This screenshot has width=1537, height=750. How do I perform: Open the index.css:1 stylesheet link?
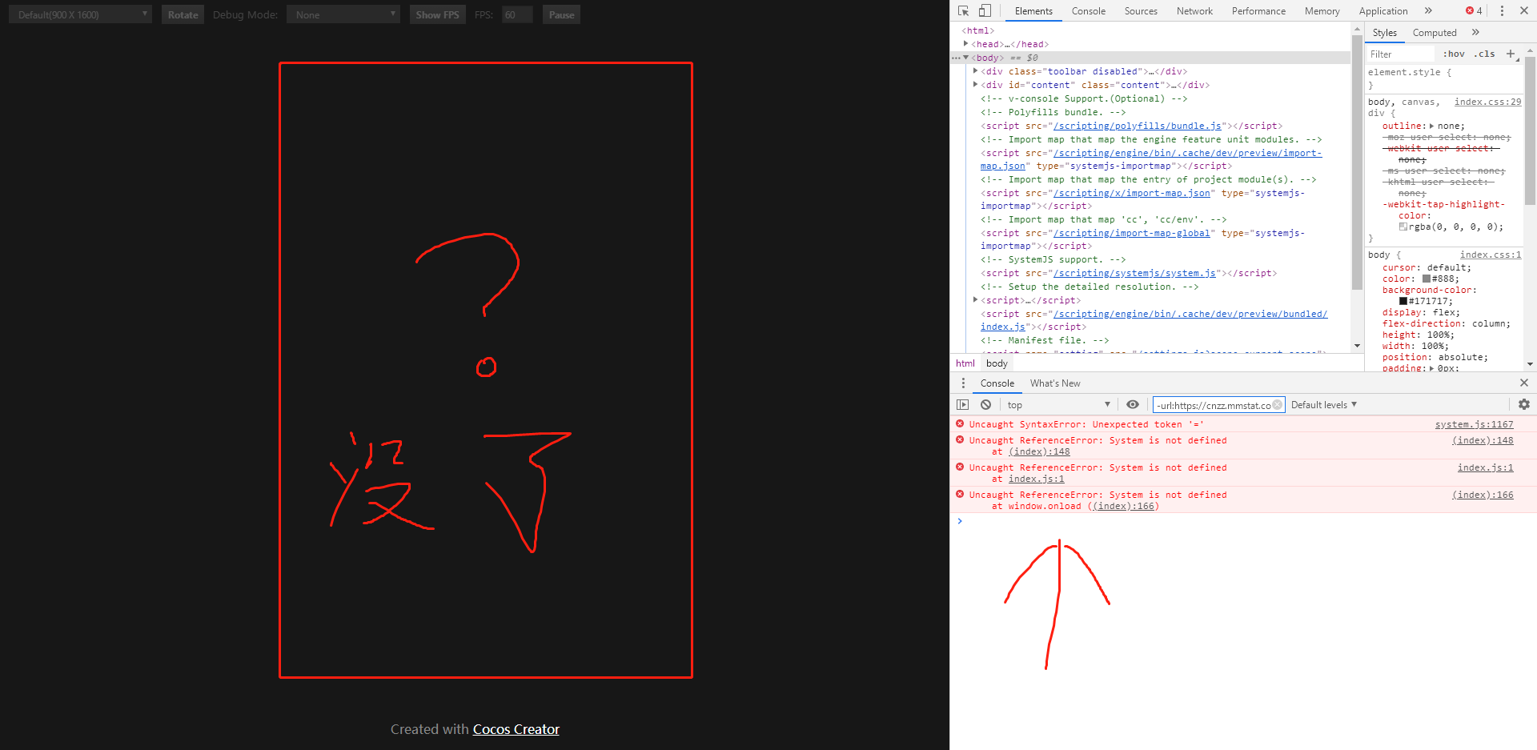1491,255
